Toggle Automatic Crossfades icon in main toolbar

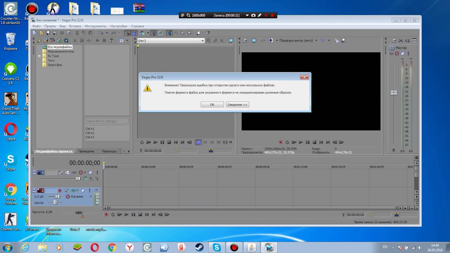pos(134,33)
